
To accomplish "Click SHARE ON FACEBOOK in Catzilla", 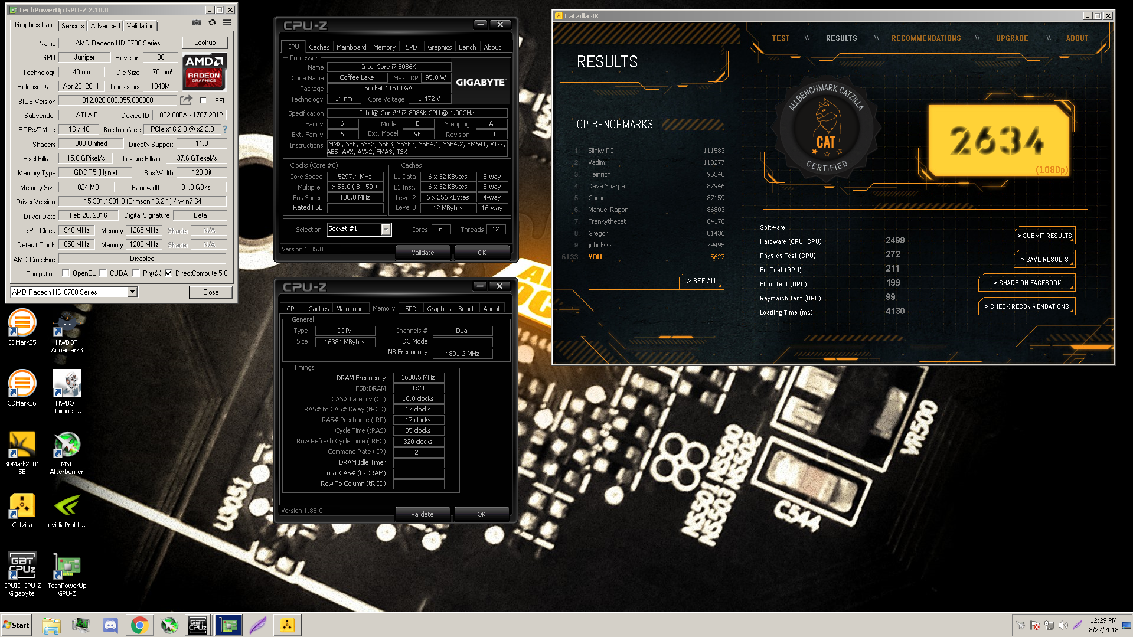I will tap(1027, 283).
